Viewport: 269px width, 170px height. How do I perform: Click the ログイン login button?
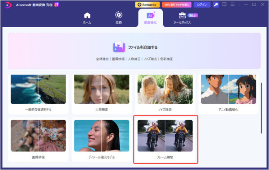pyautogui.click(x=202, y=5)
